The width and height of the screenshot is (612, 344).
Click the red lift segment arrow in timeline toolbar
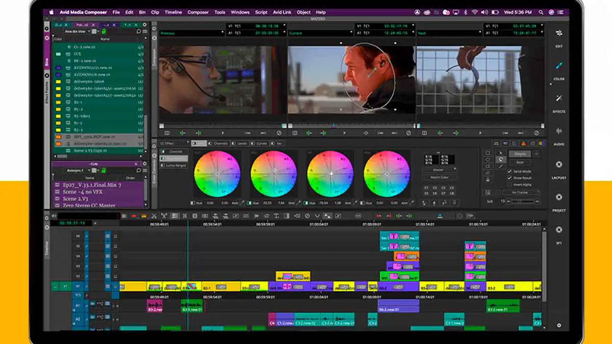(134, 216)
